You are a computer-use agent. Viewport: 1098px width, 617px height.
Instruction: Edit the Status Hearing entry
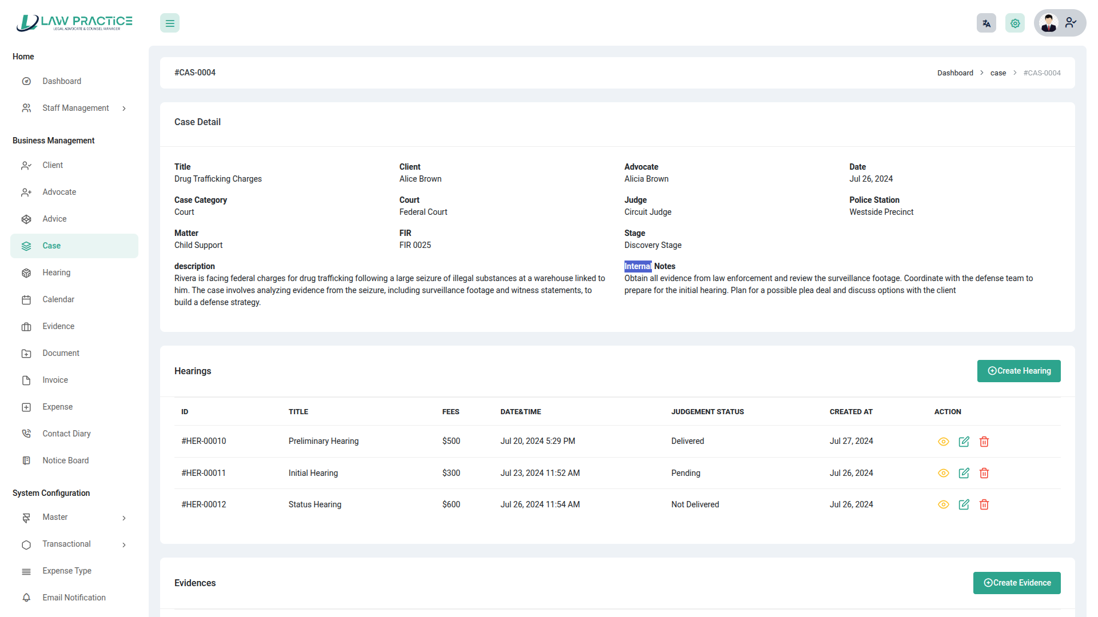click(964, 504)
